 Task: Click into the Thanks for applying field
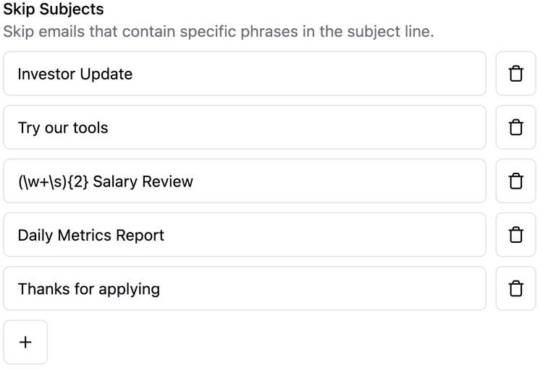pyautogui.click(x=245, y=288)
